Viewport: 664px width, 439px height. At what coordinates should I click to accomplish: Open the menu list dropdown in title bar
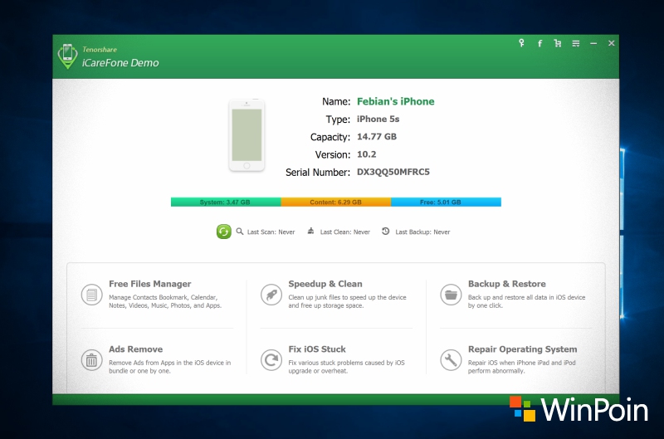point(575,43)
